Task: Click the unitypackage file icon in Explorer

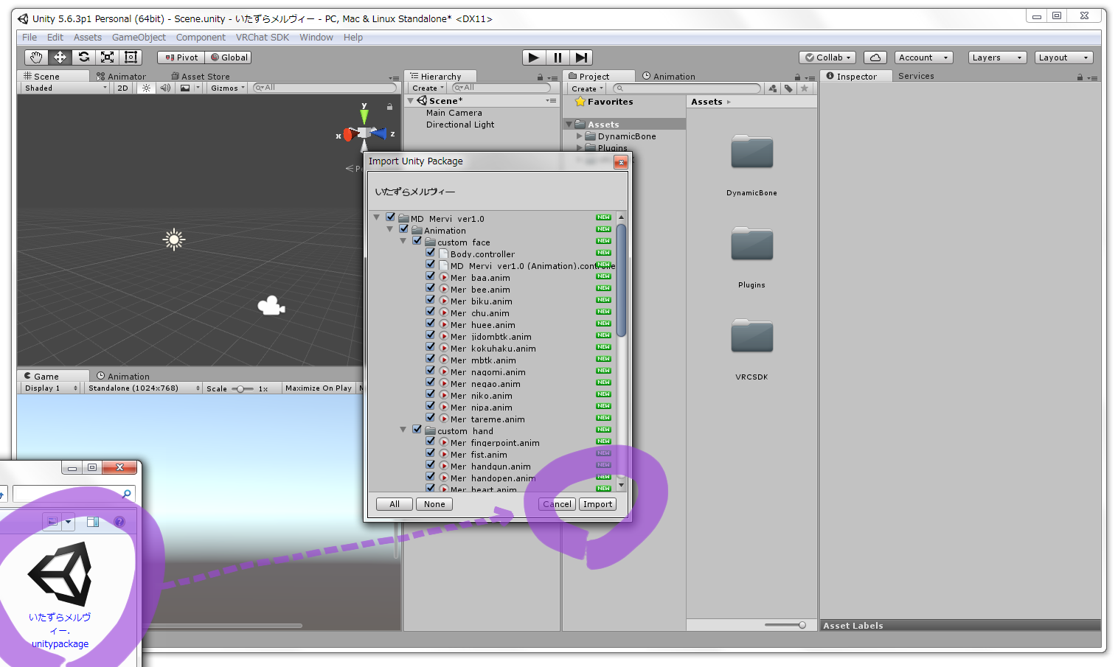Action: pyautogui.click(x=60, y=574)
